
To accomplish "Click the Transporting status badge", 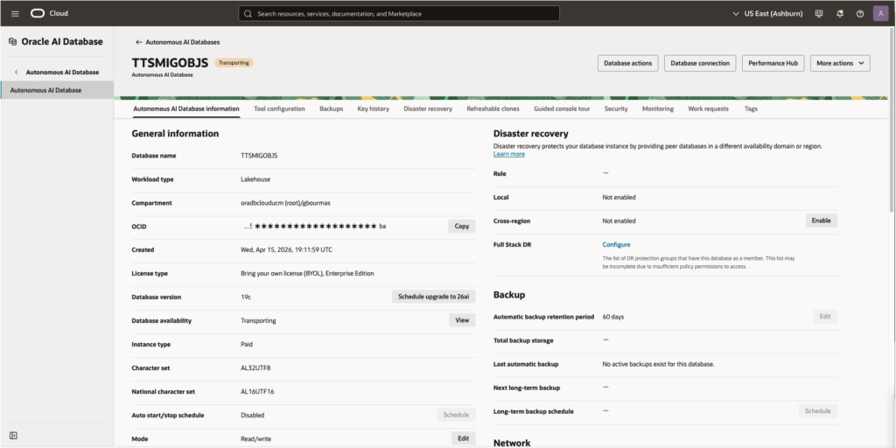I will click(234, 63).
